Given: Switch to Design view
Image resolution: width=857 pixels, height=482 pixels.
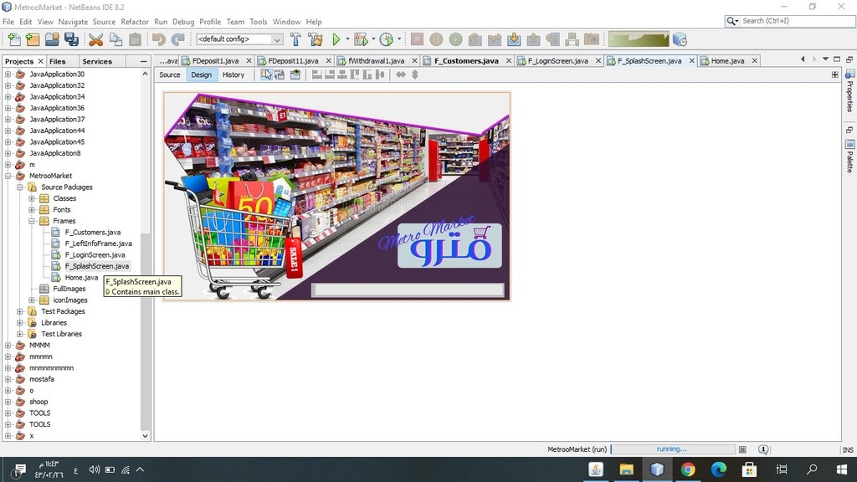Looking at the screenshot, I should [201, 74].
